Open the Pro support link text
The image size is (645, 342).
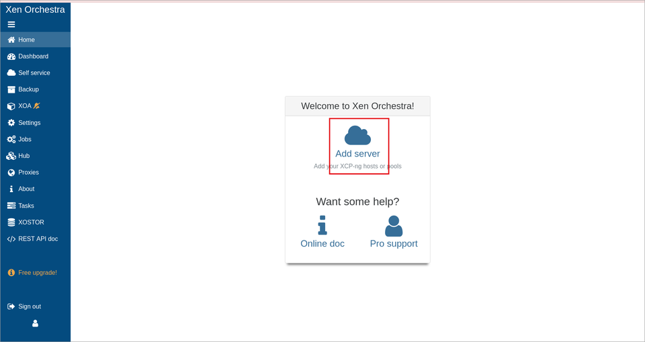pyautogui.click(x=394, y=244)
